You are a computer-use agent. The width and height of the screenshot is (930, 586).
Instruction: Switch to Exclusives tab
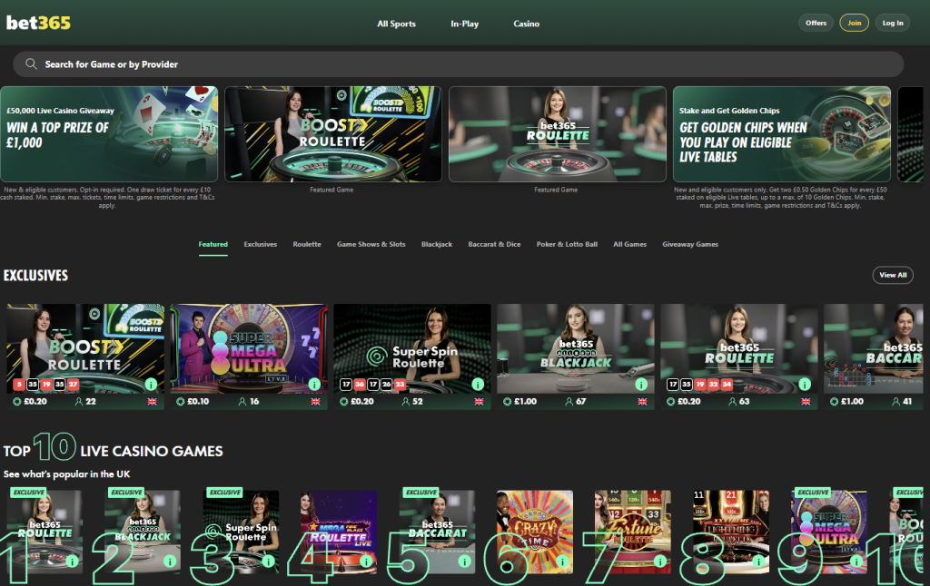click(x=261, y=244)
